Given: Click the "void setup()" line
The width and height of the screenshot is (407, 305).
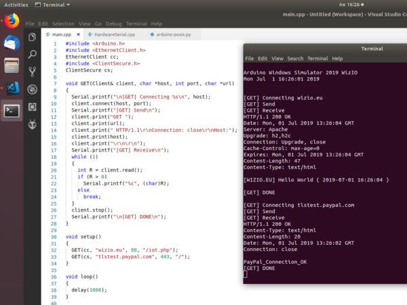Looking at the screenshot, I should click(83, 237).
